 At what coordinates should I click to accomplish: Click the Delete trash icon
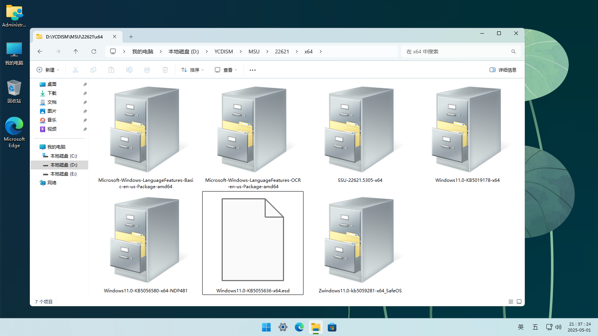pos(165,70)
